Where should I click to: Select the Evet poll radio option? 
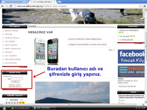coord(119,100)
